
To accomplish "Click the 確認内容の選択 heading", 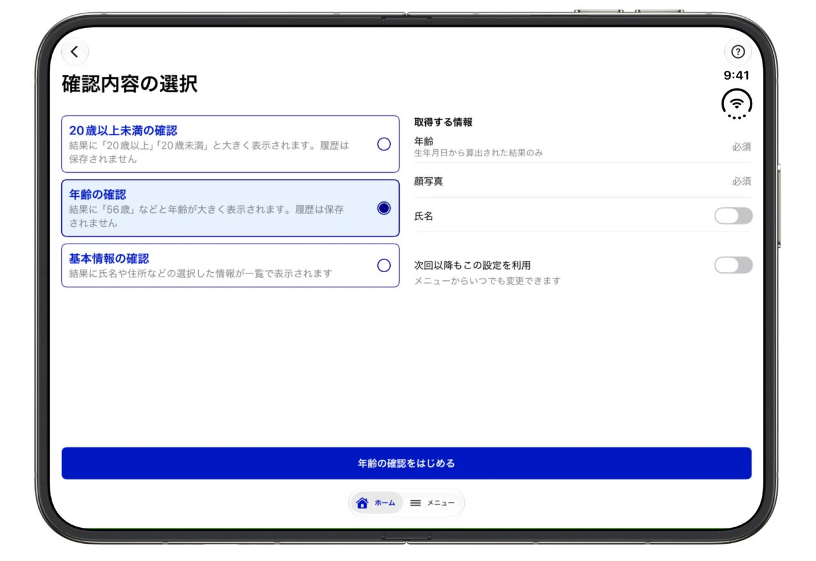I will 129,84.
